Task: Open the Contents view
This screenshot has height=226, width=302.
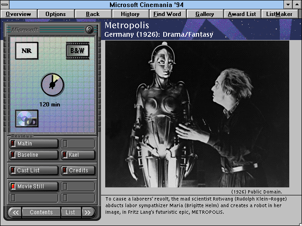Action: pos(41,212)
